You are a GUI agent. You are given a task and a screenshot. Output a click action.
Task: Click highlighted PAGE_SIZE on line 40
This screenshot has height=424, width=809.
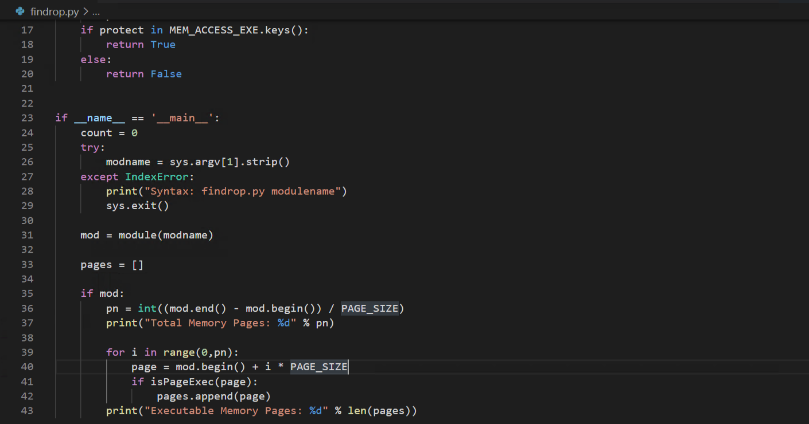click(319, 367)
